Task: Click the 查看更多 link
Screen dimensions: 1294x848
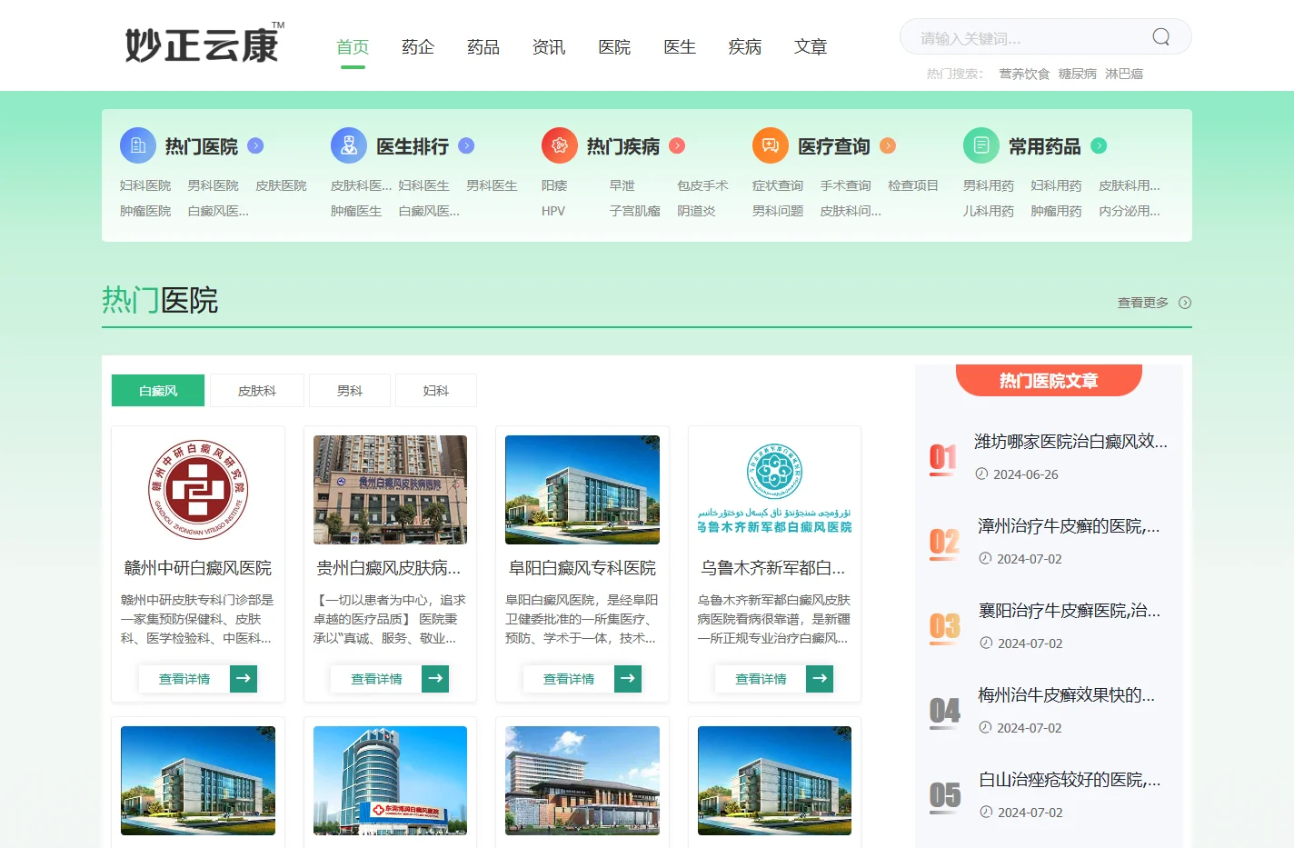Action: click(x=1143, y=303)
